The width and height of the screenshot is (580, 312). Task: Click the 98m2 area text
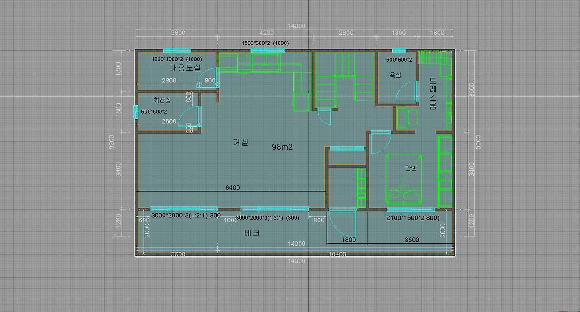(x=282, y=147)
